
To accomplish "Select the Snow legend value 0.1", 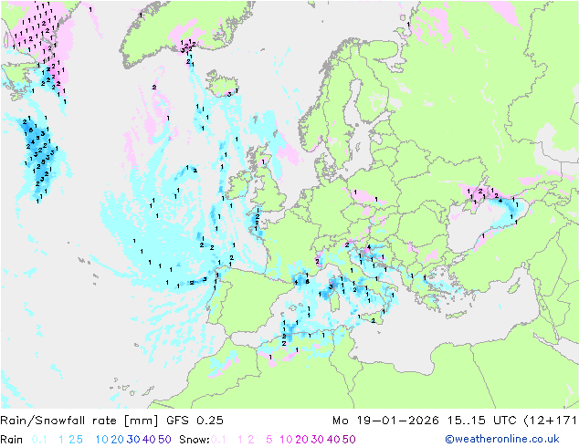I will [218, 440].
